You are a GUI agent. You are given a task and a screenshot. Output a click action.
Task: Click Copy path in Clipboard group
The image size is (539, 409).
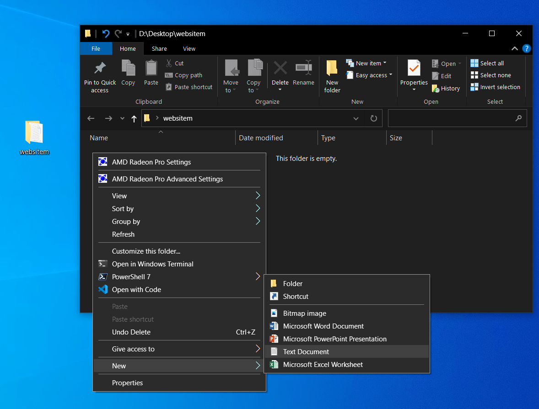click(183, 75)
